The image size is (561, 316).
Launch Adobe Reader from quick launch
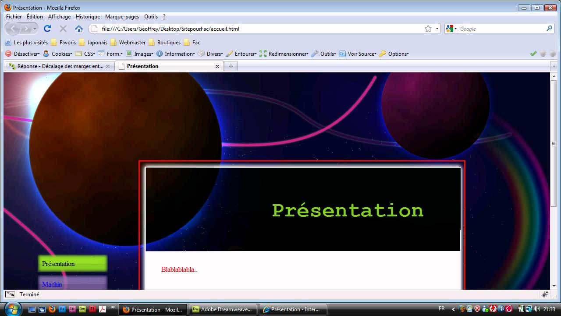[x=103, y=309]
